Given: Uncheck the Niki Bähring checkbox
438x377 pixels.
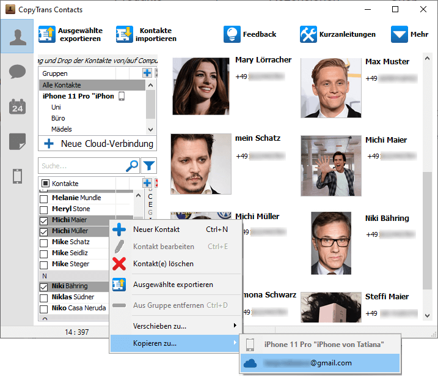Looking at the screenshot, I should coord(43,287).
